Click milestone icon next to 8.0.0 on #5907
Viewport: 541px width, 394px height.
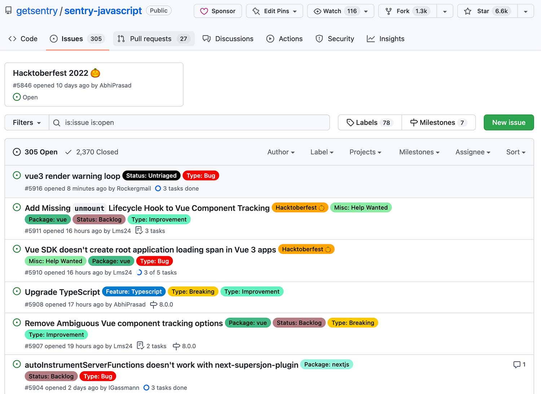tap(176, 346)
